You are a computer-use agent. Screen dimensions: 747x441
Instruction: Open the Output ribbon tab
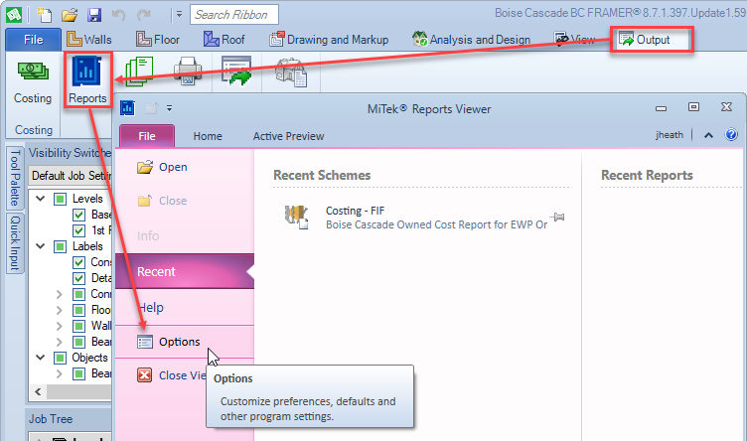point(652,40)
